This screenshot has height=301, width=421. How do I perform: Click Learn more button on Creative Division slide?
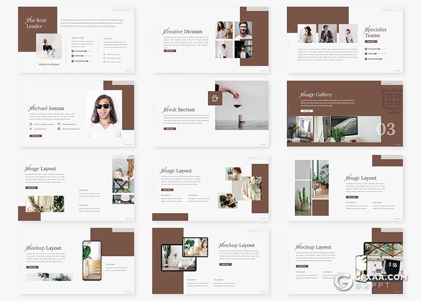coord(170,51)
